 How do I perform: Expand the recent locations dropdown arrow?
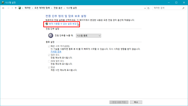12,8
